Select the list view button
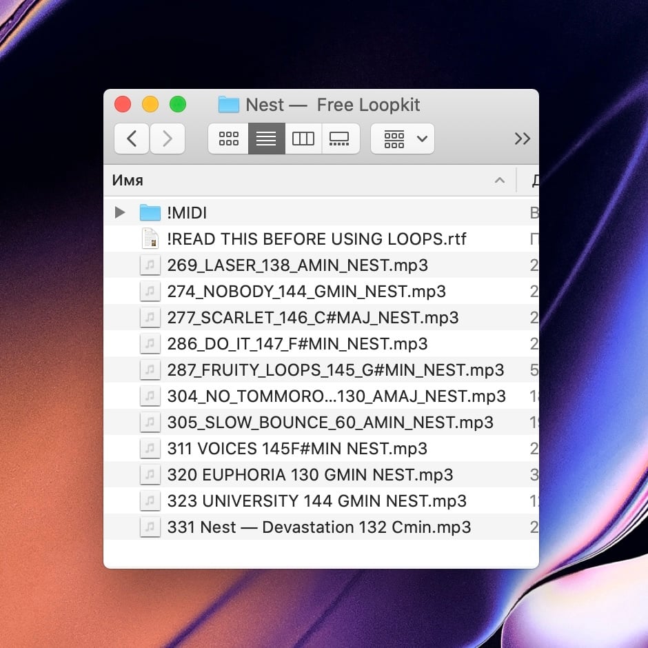Viewport: 648px width, 648px height. pos(267,139)
